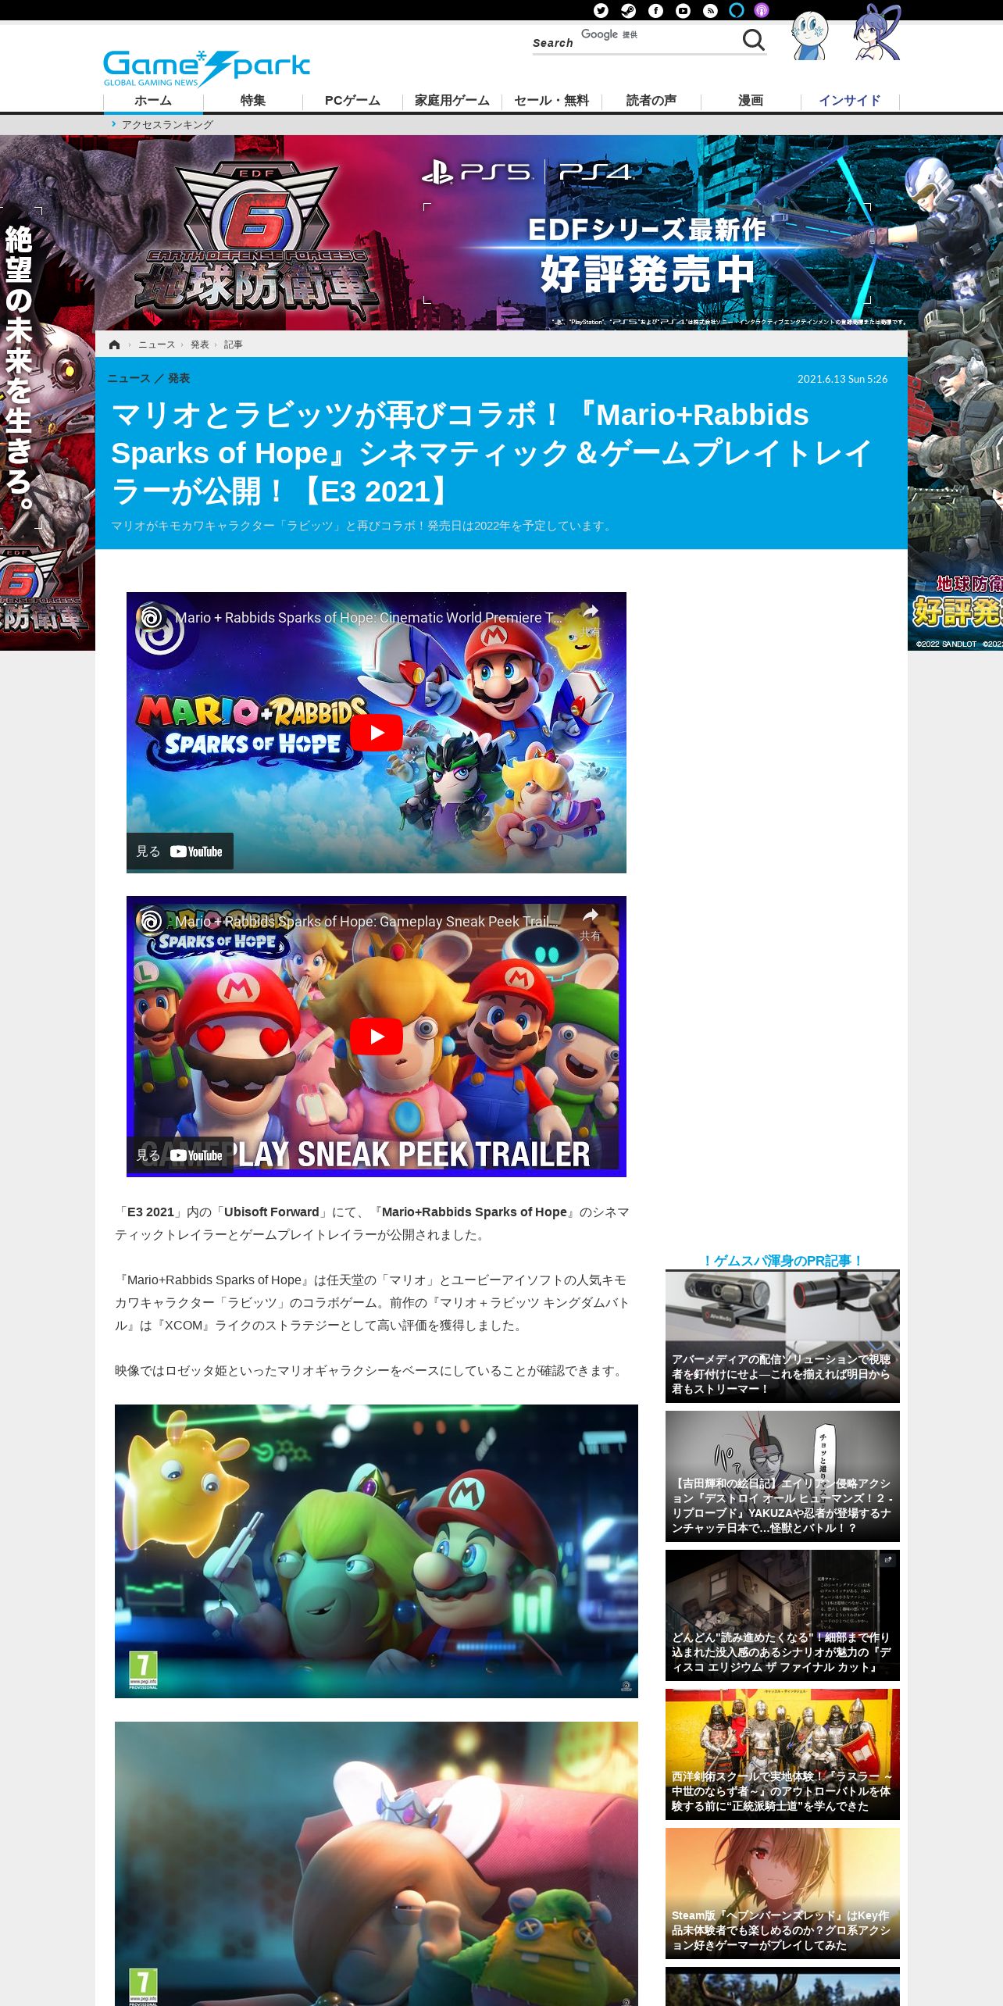Open the ディスコ エリジウム PR article
1003x2006 pixels.
[783, 1615]
